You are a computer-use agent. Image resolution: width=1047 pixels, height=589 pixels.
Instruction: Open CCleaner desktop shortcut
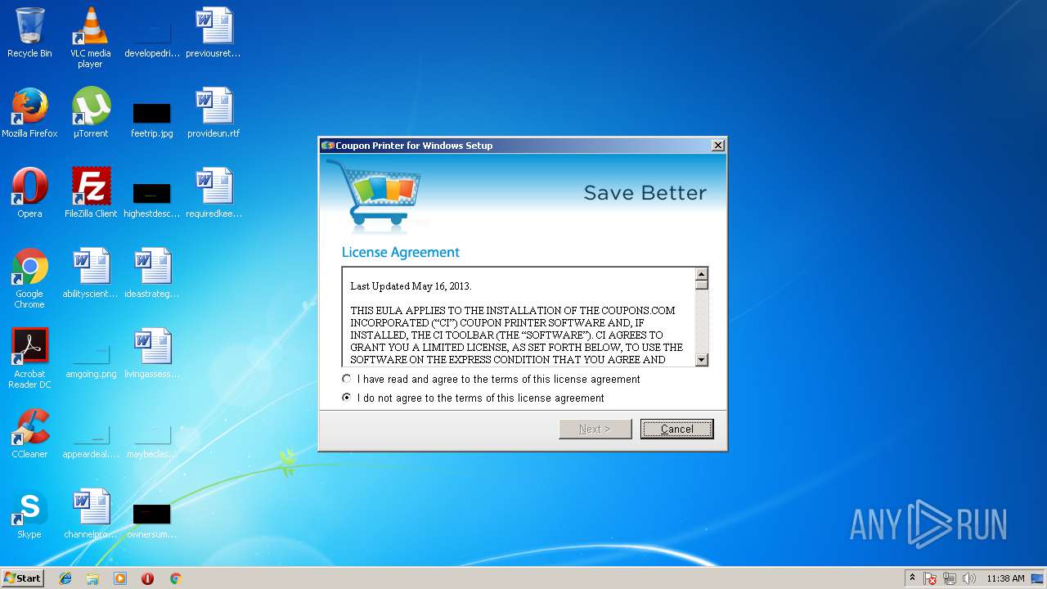29,434
